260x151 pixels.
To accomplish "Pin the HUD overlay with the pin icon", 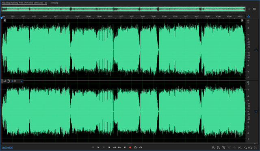I will (x=22, y=81).
